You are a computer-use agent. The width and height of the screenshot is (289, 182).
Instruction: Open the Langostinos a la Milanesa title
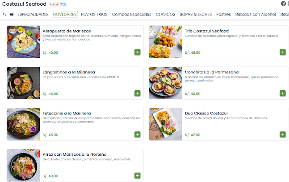tap(69, 72)
